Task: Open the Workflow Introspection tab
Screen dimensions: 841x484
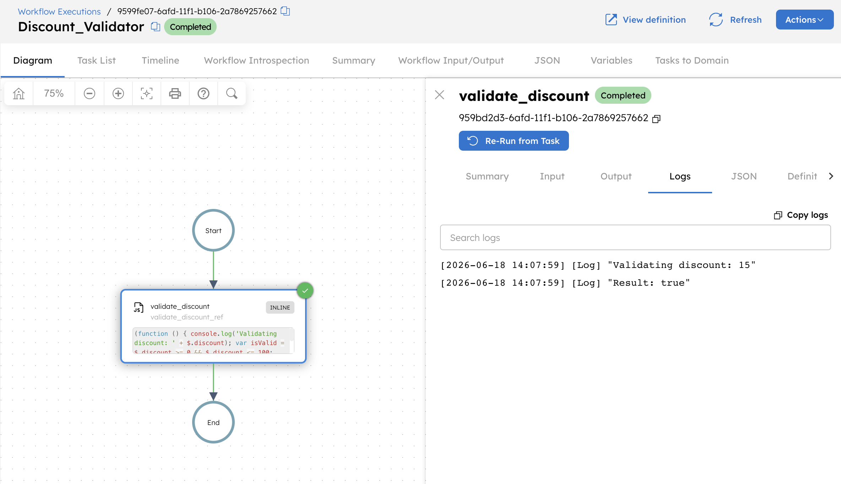Action: pos(256,60)
